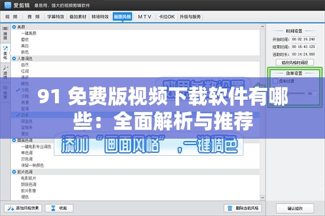Click the 修改风格时间段 button
Screen dimensions: 325x216
click(294, 63)
